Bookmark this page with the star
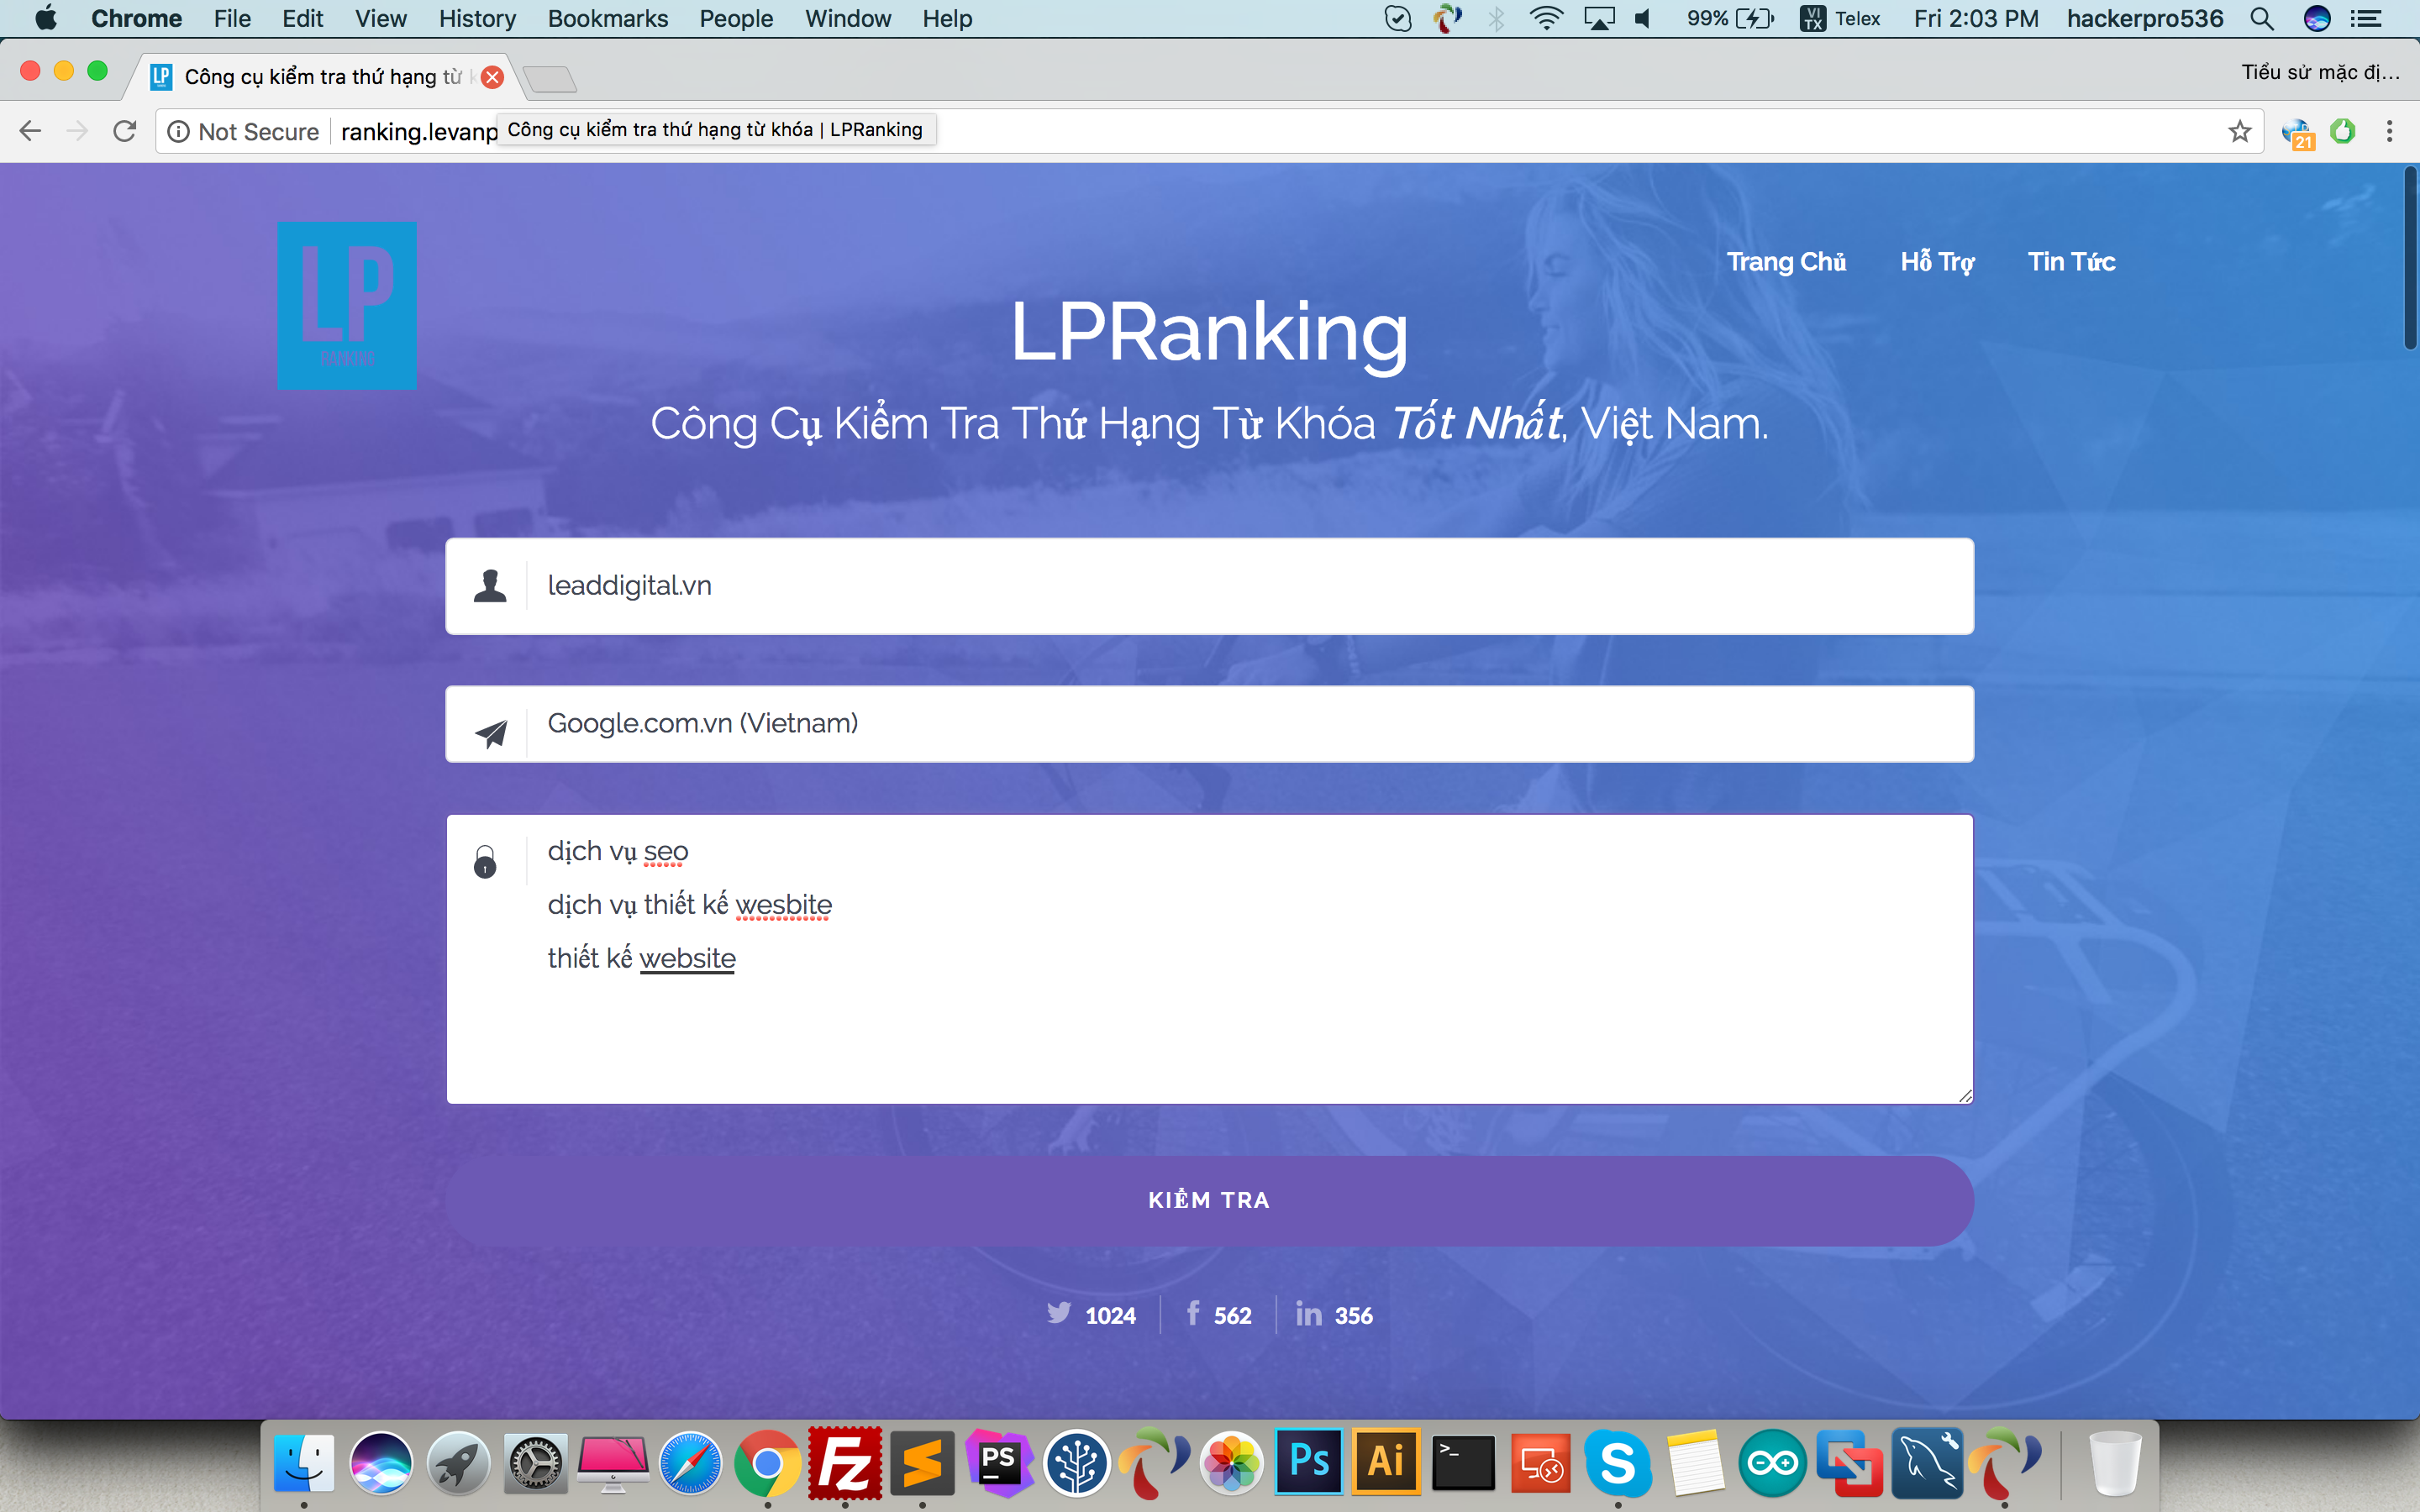The width and height of the screenshot is (2420, 1512). tap(2239, 131)
